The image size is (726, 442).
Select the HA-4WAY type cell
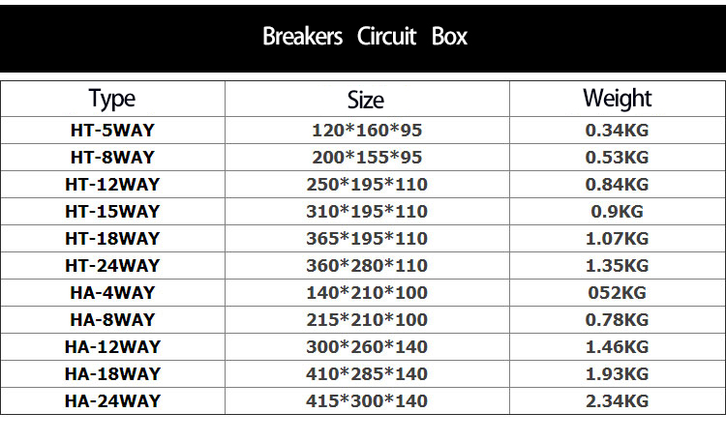pos(112,292)
